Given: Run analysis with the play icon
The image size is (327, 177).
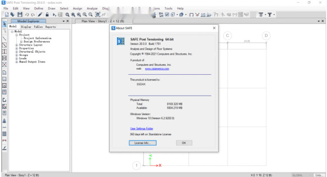Looking at the screenshot, I should coord(54,15).
